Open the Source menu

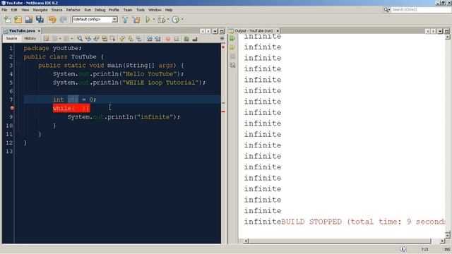click(56, 10)
